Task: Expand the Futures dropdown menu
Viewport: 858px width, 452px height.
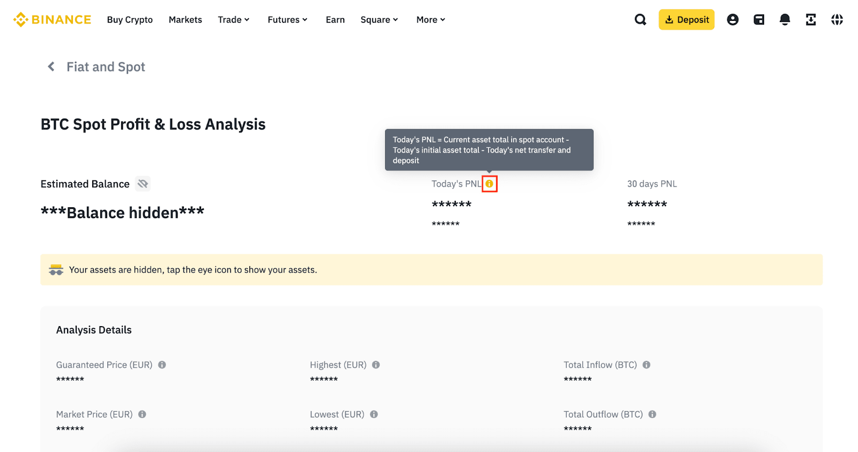Action: [287, 20]
